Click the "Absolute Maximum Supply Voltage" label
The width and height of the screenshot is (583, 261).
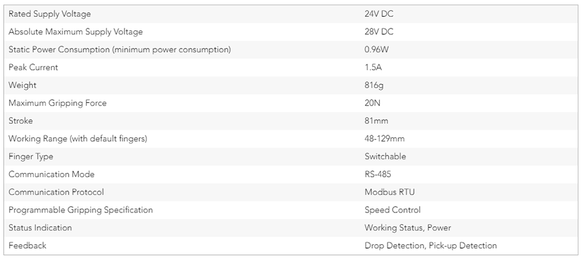click(76, 32)
